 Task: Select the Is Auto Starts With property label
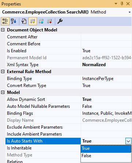[43, 141]
